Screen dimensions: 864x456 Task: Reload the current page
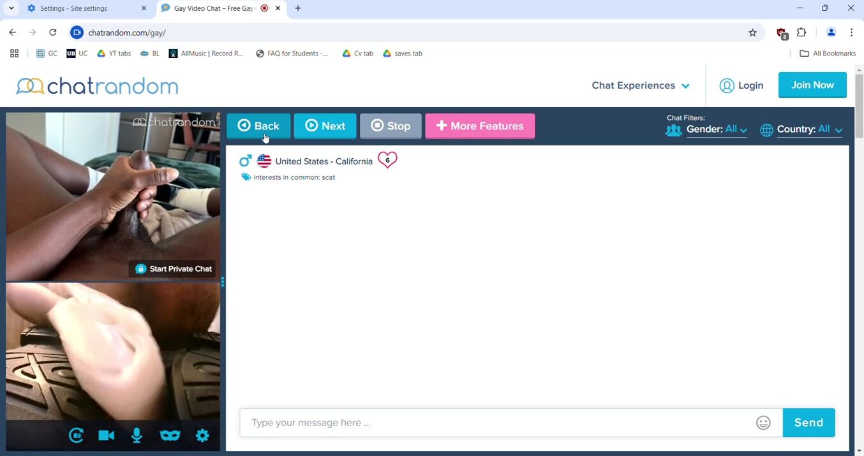coord(53,33)
